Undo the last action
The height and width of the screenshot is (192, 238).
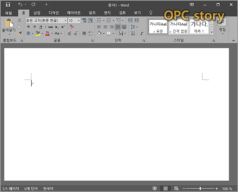tap(20, 5)
